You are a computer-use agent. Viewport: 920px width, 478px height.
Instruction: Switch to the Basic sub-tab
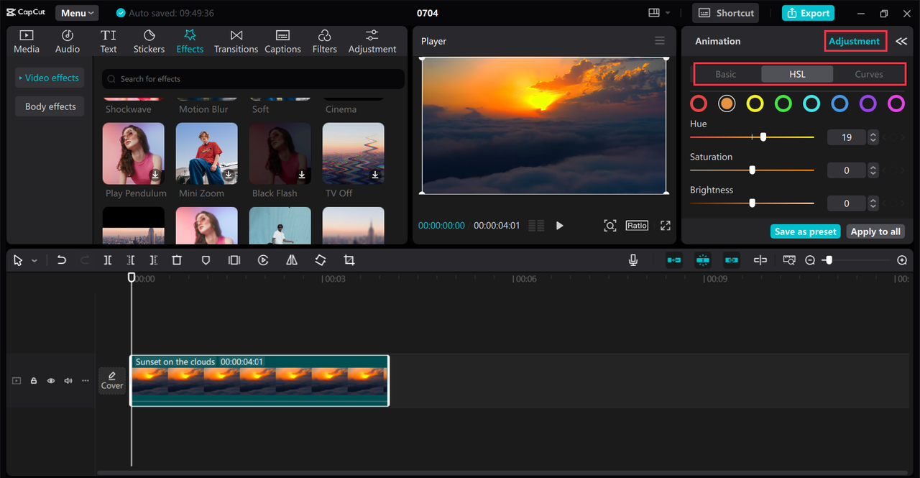(x=726, y=74)
